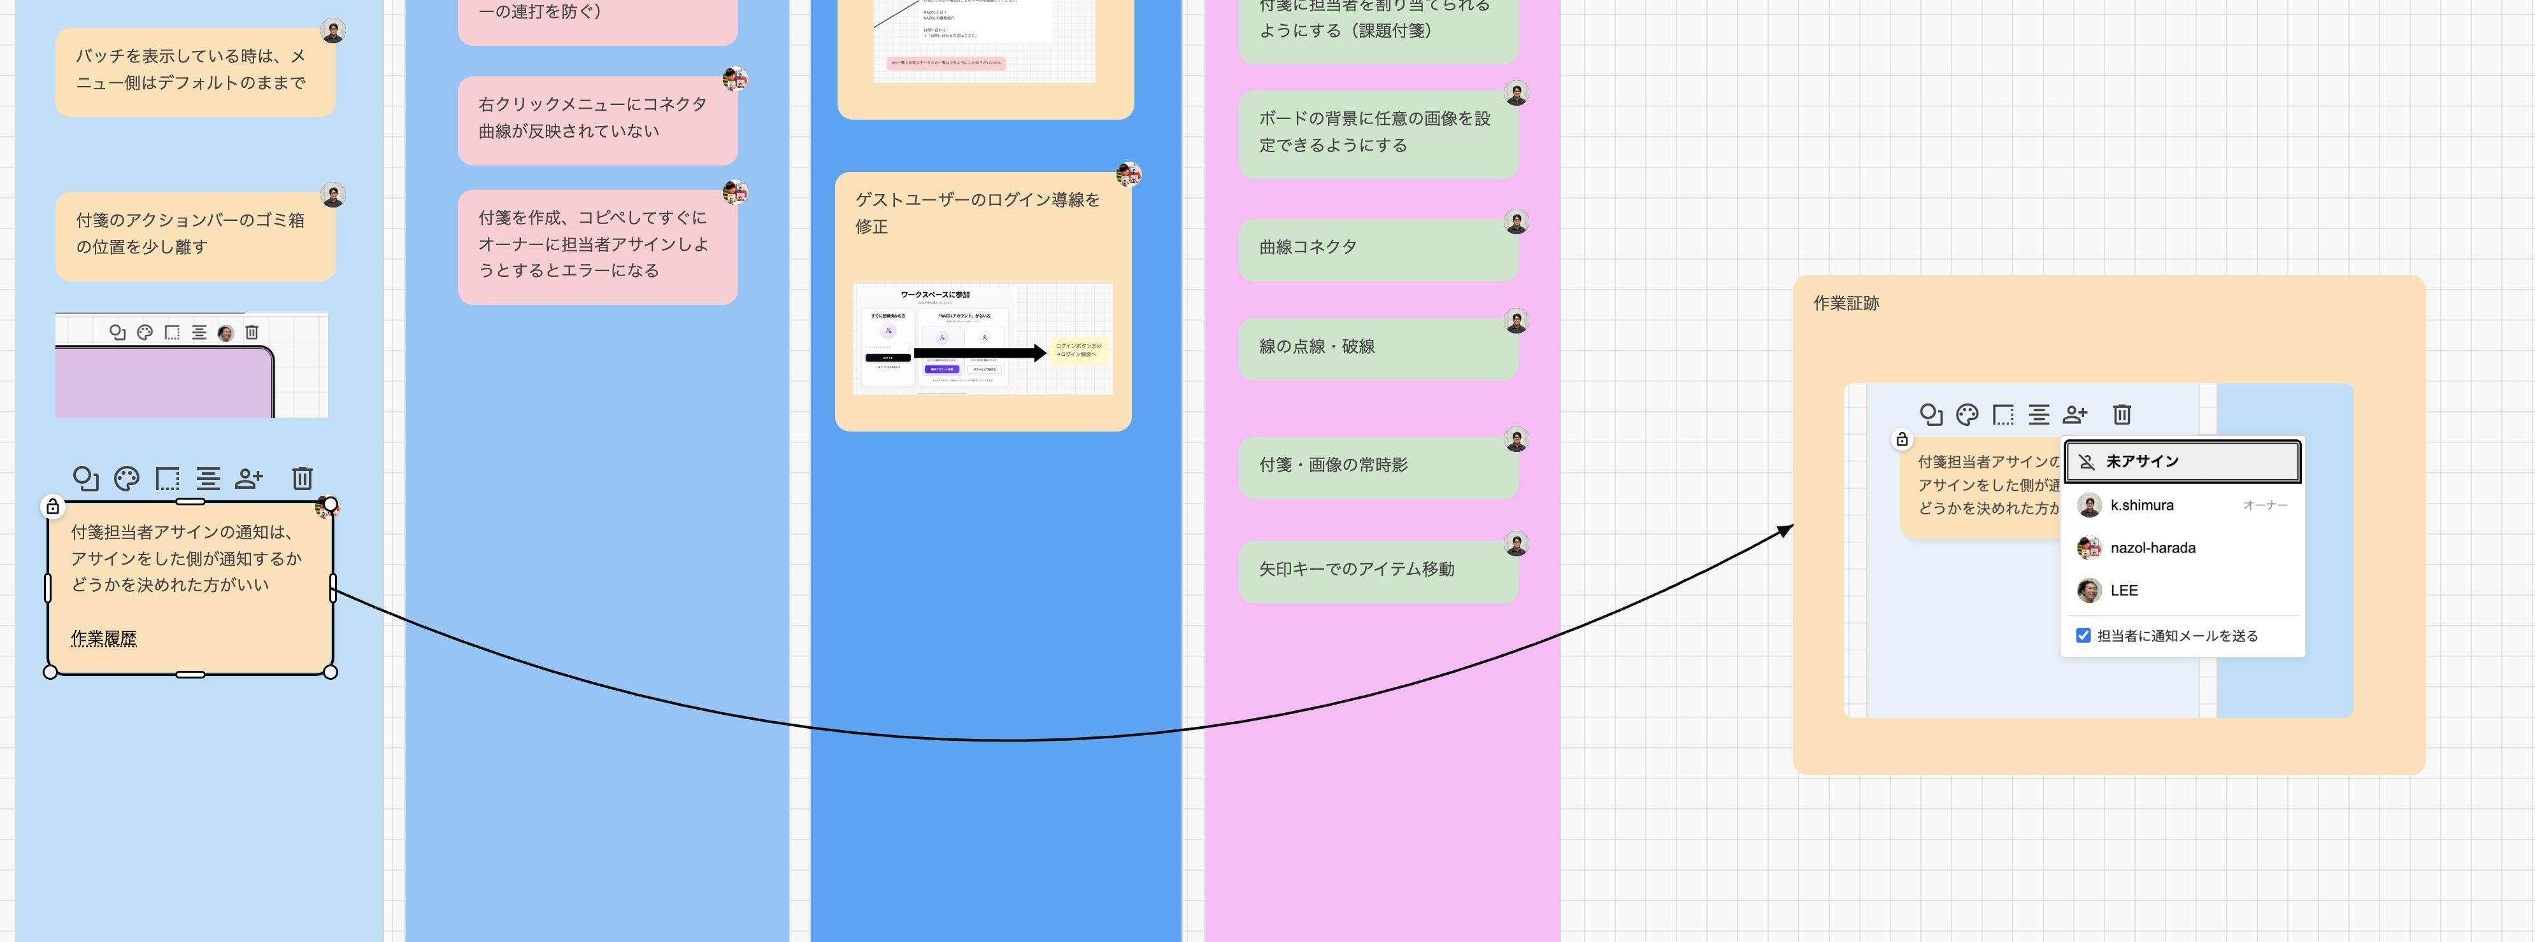This screenshot has width=2535, height=942.
Task: Select the 線の点線・破線 sticky note
Action: tap(1378, 347)
